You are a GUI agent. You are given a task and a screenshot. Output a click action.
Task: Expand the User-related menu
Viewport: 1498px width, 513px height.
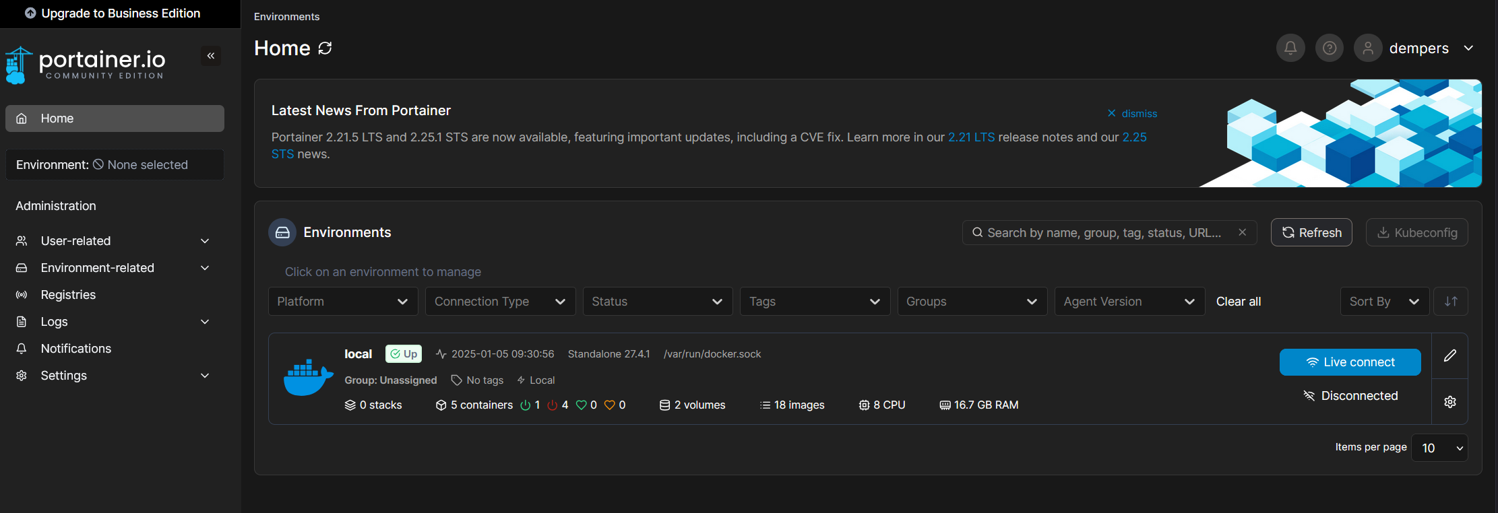pyautogui.click(x=113, y=241)
